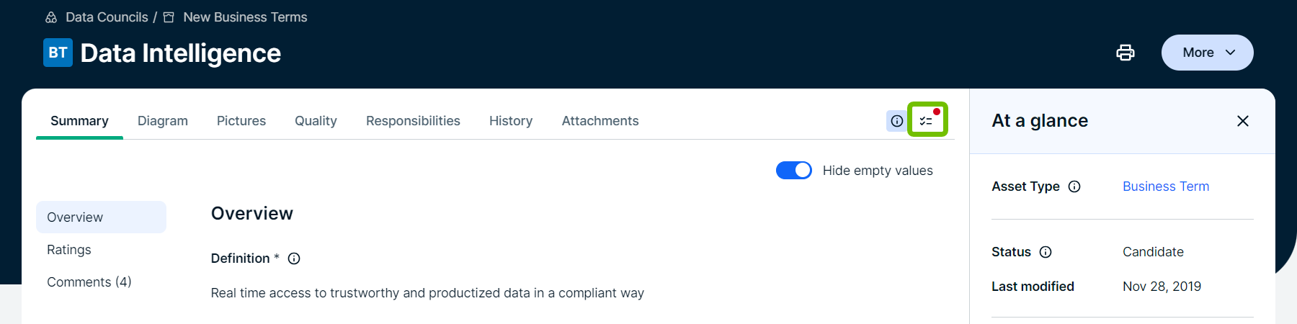Click the info icon beside Definition
The height and width of the screenshot is (324, 1297).
(294, 258)
